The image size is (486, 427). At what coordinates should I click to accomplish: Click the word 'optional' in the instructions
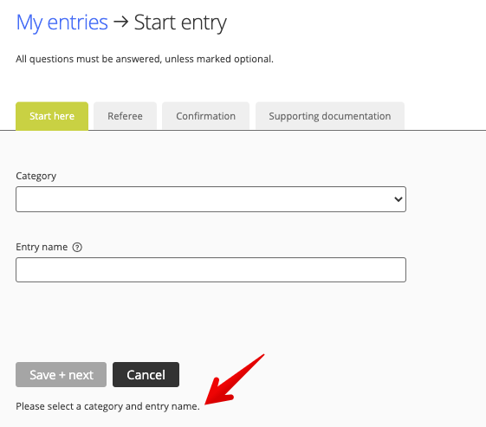click(x=254, y=59)
